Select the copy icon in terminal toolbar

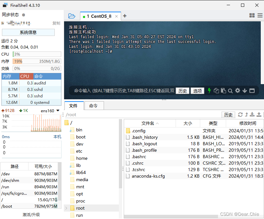click(216, 91)
